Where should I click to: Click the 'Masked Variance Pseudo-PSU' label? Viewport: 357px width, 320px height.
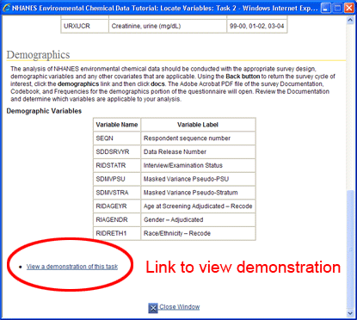[x=186, y=179]
